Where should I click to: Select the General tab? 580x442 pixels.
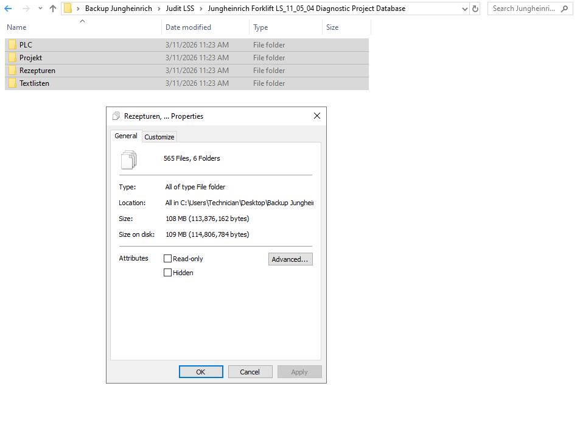[x=125, y=136]
